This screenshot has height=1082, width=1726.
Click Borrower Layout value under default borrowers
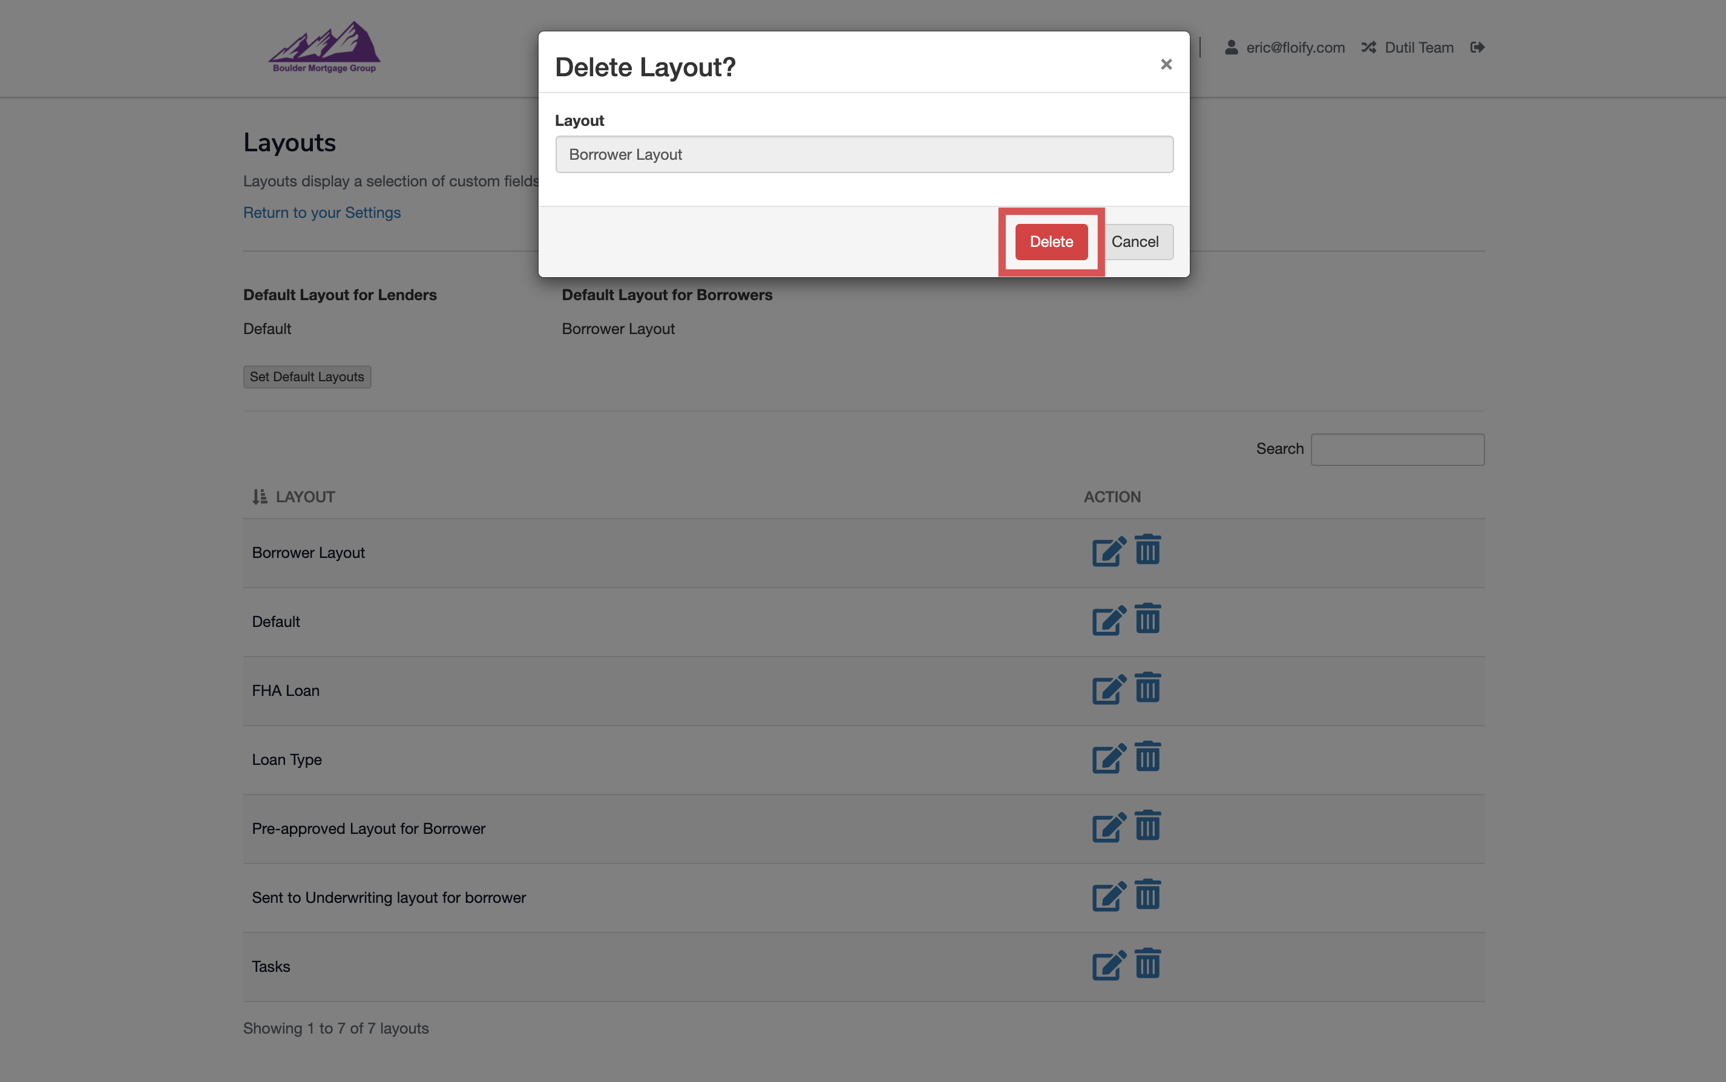[617, 329]
